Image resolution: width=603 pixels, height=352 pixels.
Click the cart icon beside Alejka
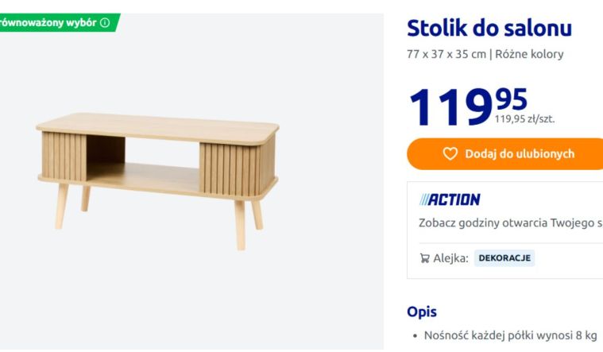tap(424, 258)
